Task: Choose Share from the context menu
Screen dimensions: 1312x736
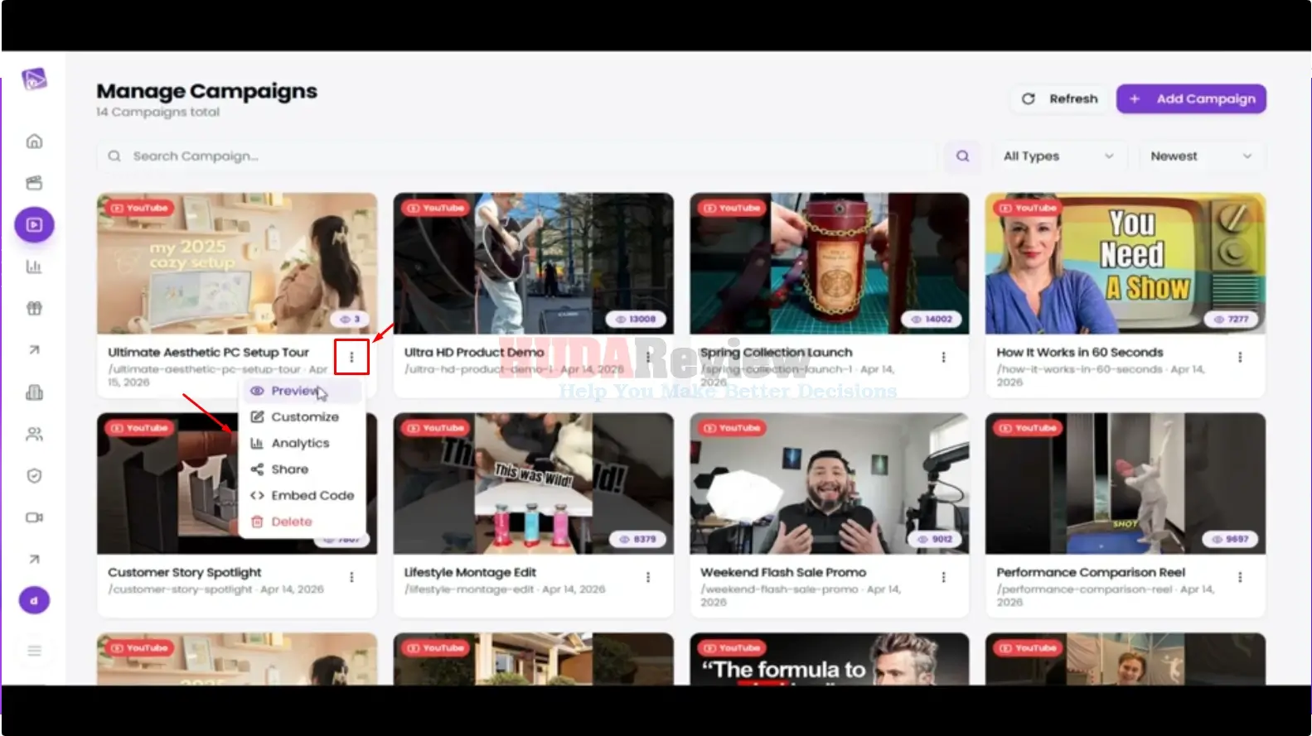Action: pyautogui.click(x=302, y=469)
